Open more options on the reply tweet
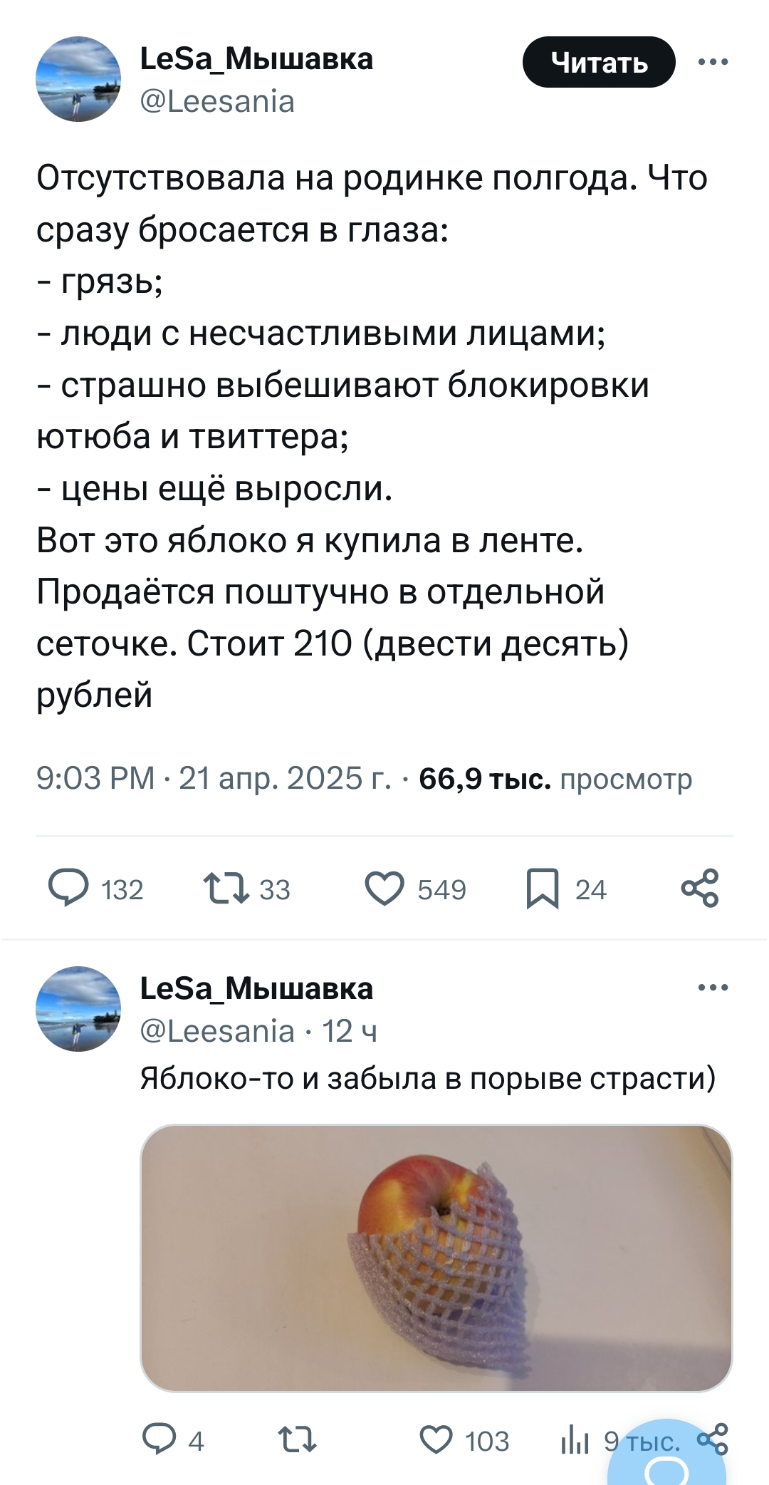 713,988
